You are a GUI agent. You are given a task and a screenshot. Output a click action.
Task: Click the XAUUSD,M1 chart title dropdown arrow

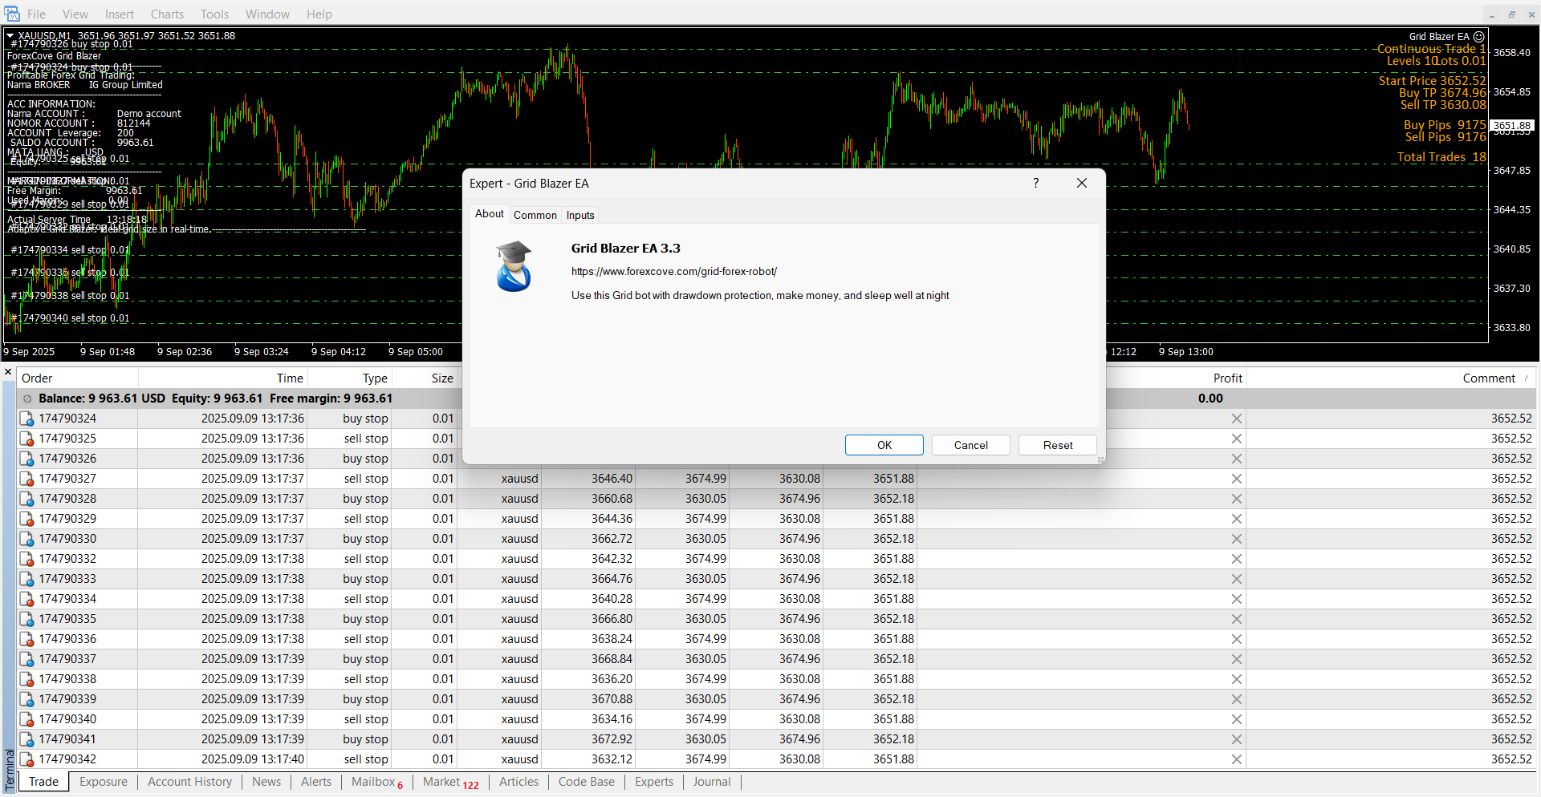coord(10,35)
